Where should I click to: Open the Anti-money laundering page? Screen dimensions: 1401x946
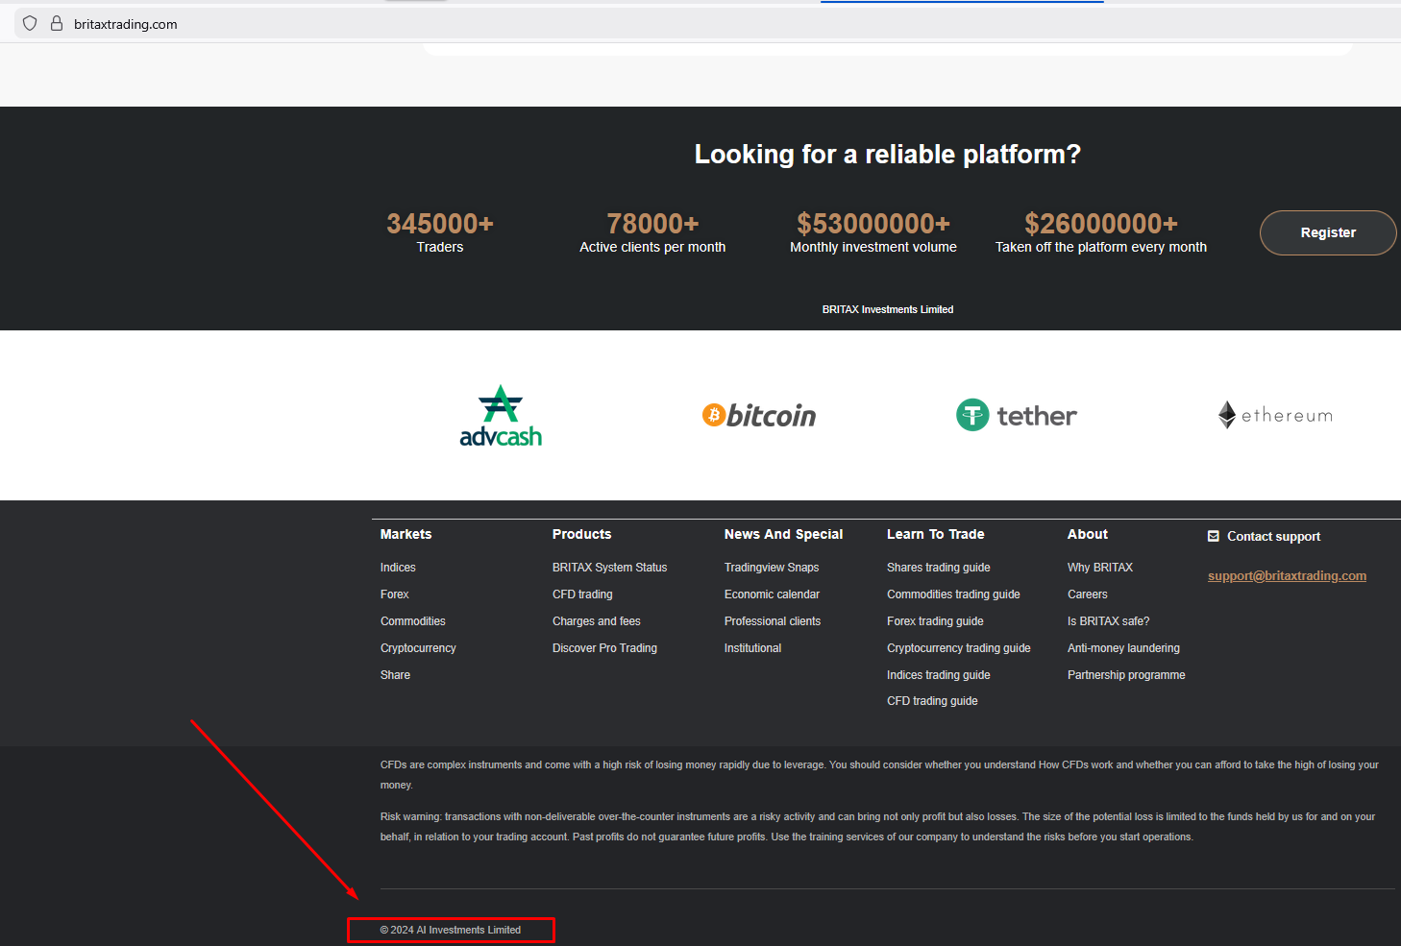tap(1123, 647)
